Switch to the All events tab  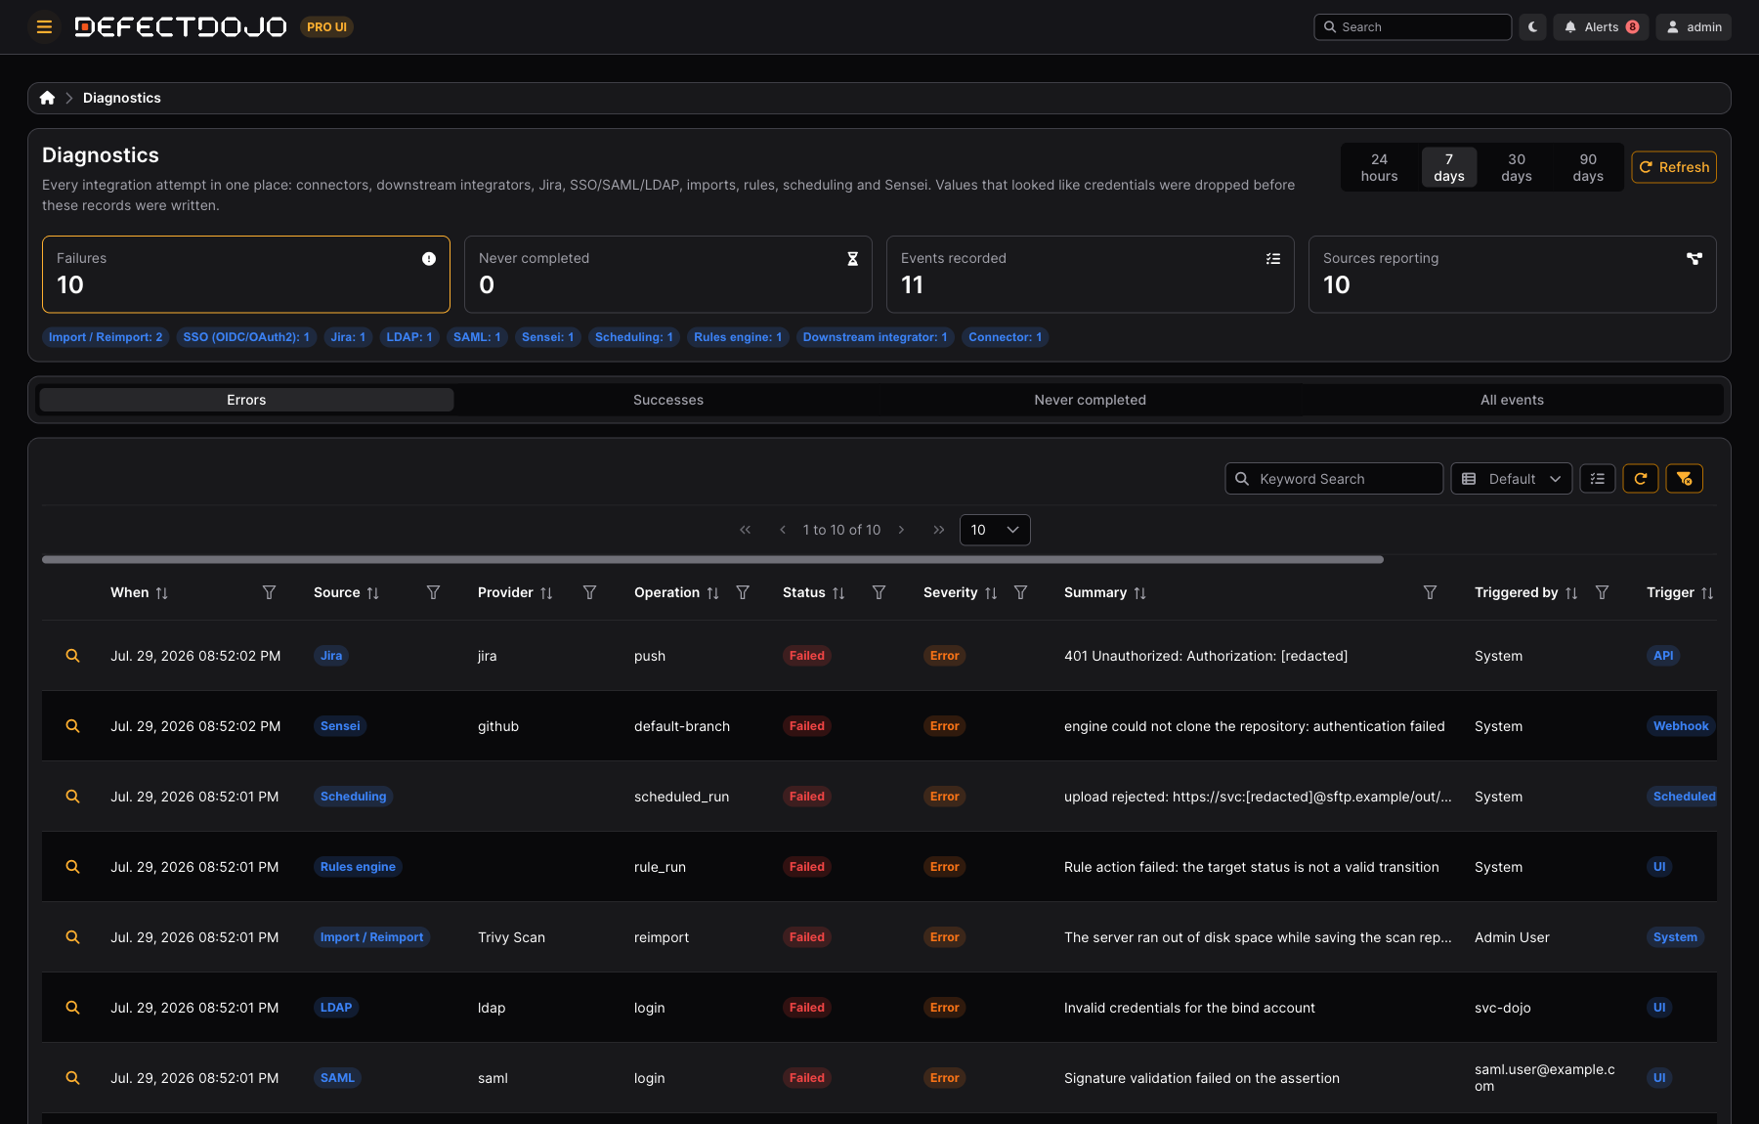point(1512,400)
